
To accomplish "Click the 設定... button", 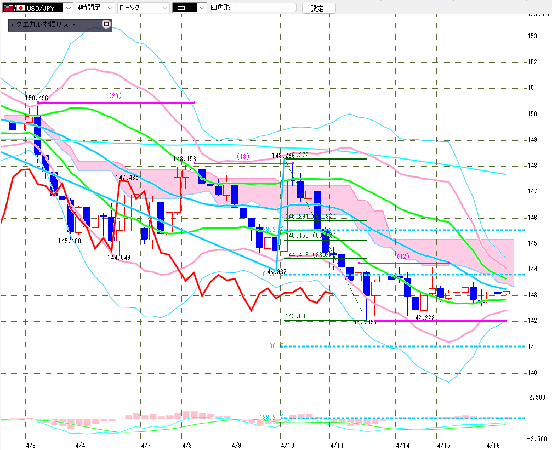I will click(319, 8).
